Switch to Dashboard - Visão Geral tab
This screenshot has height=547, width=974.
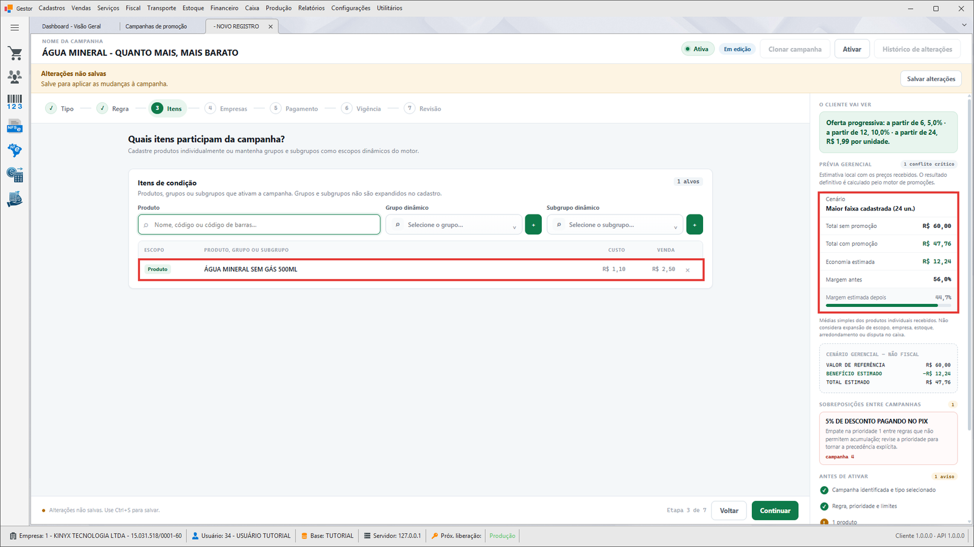pyautogui.click(x=72, y=26)
